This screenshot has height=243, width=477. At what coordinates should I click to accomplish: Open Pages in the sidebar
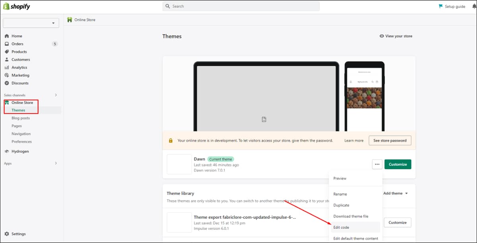tap(17, 126)
